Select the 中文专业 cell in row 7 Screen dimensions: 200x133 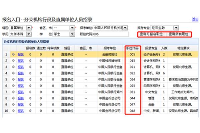[151, 92]
